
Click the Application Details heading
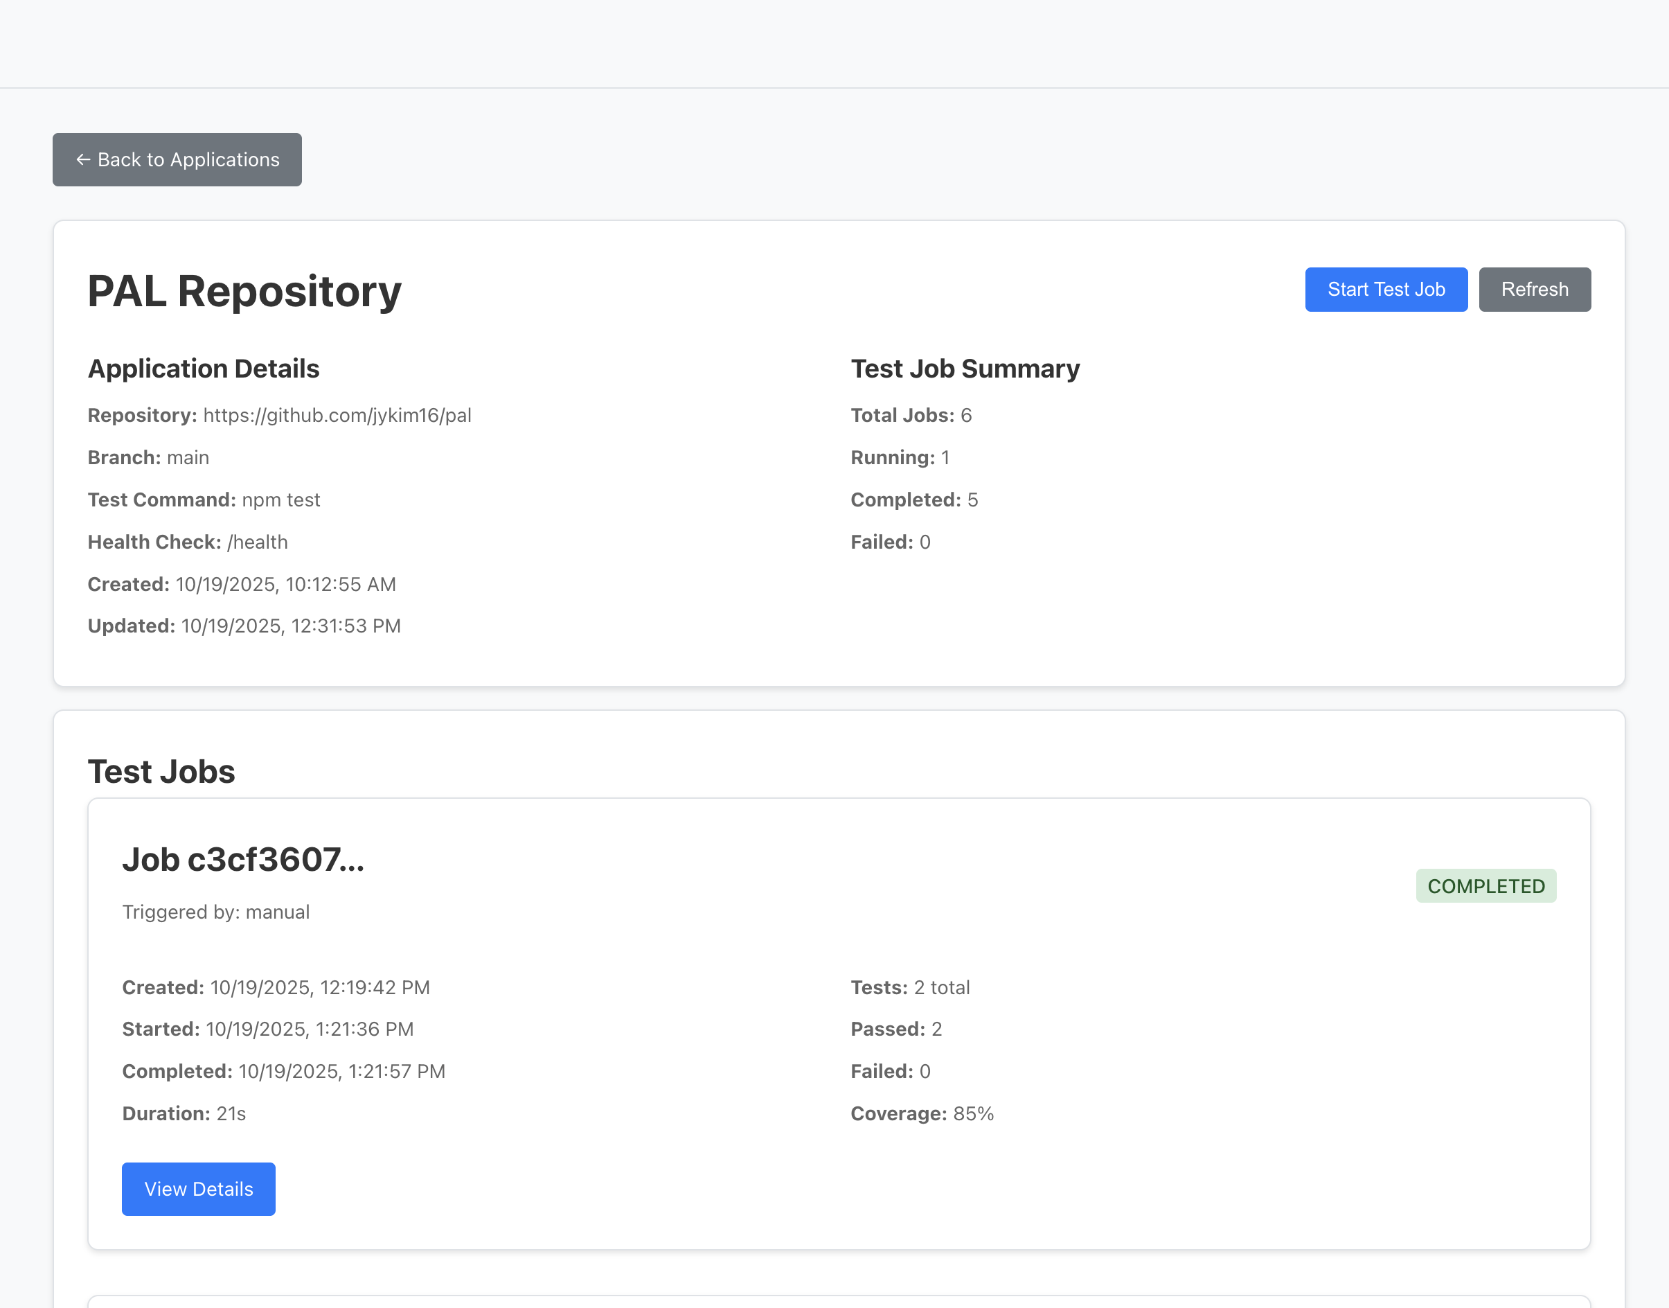[x=203, y=369]
